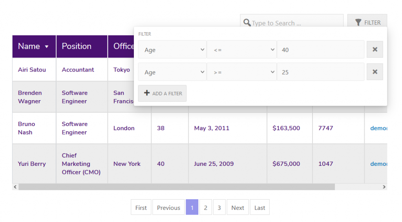
Task: Click the horizontal scrollbar thumb
Action: [177, 187]
